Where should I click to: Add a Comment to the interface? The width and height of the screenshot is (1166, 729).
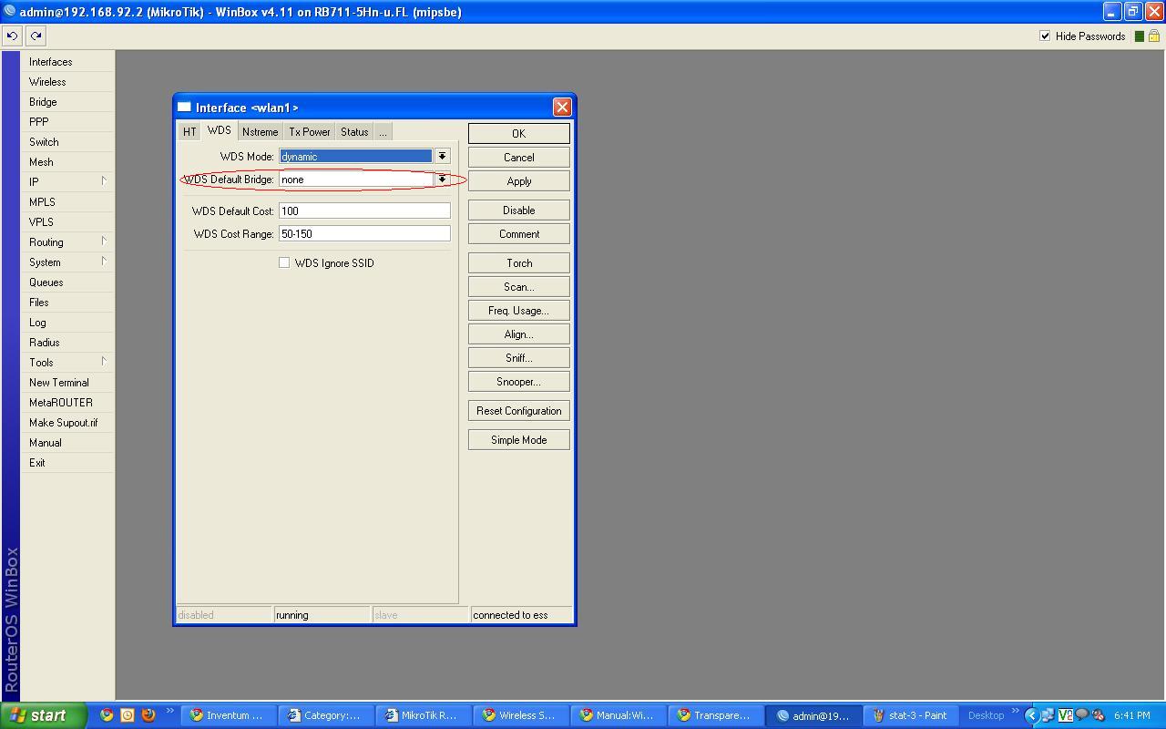pyautogui.click(x=519, y=234)
